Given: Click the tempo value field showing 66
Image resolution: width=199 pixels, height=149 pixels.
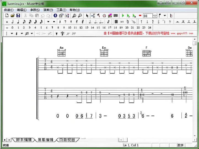Looking at the screenshot, I should point(148,16).
